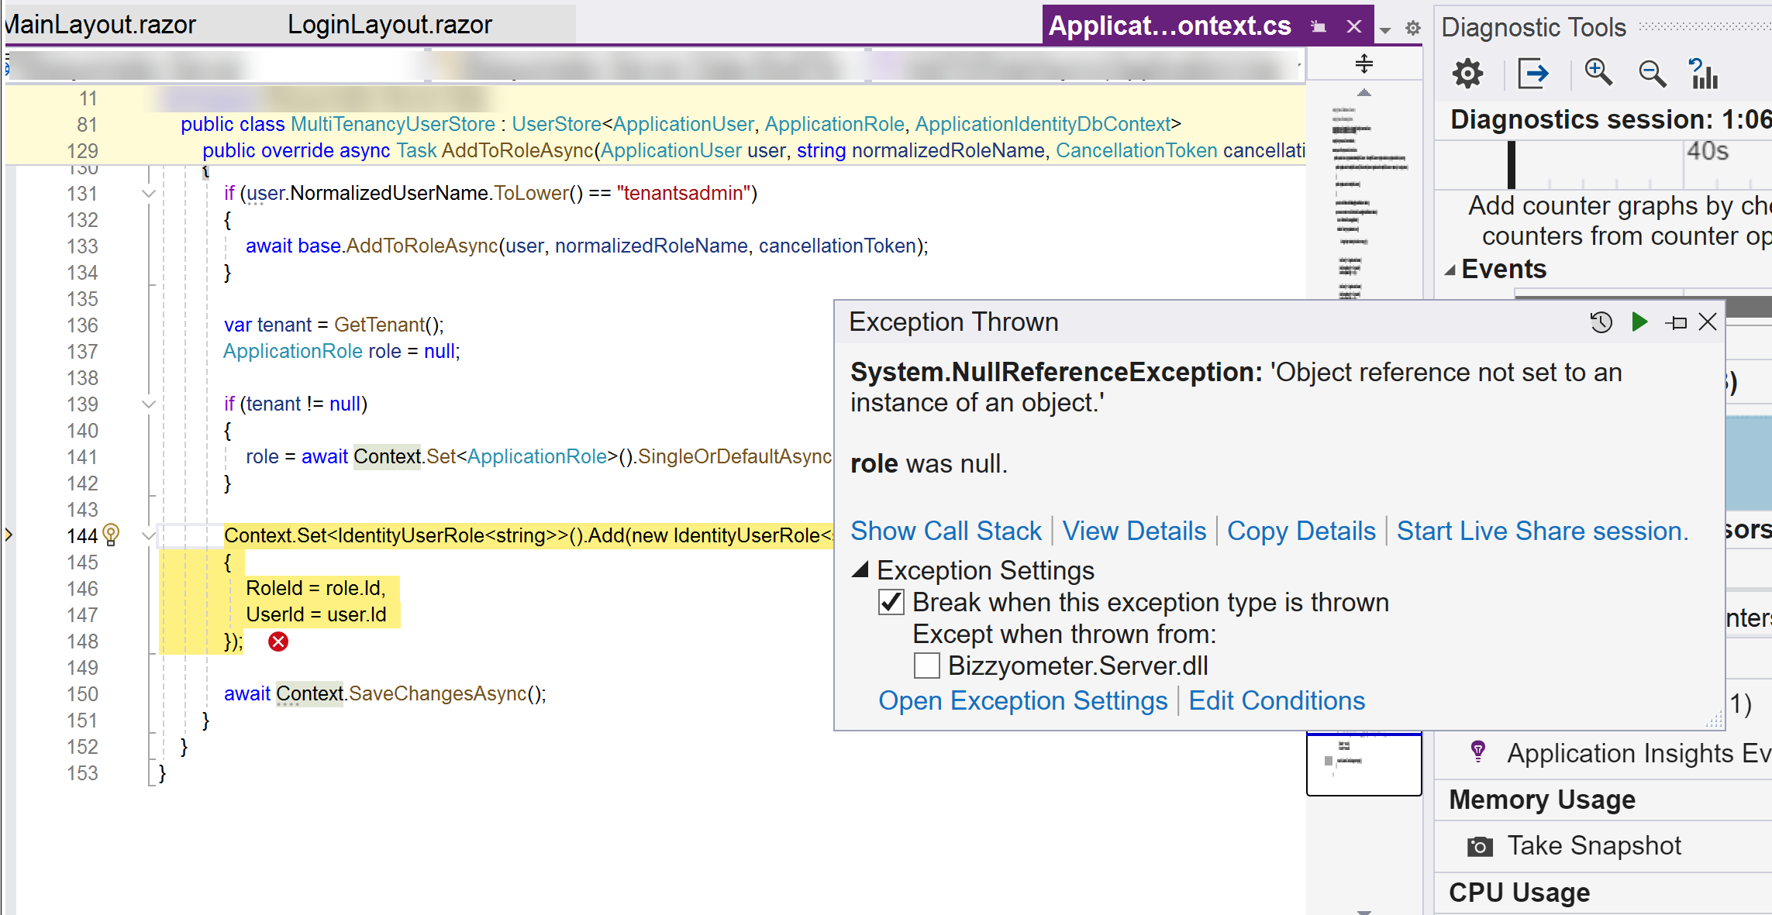Uncheck Break when this exception type is thrown
This screenshot has width=1772, height=915.
(x=891, y=602)
